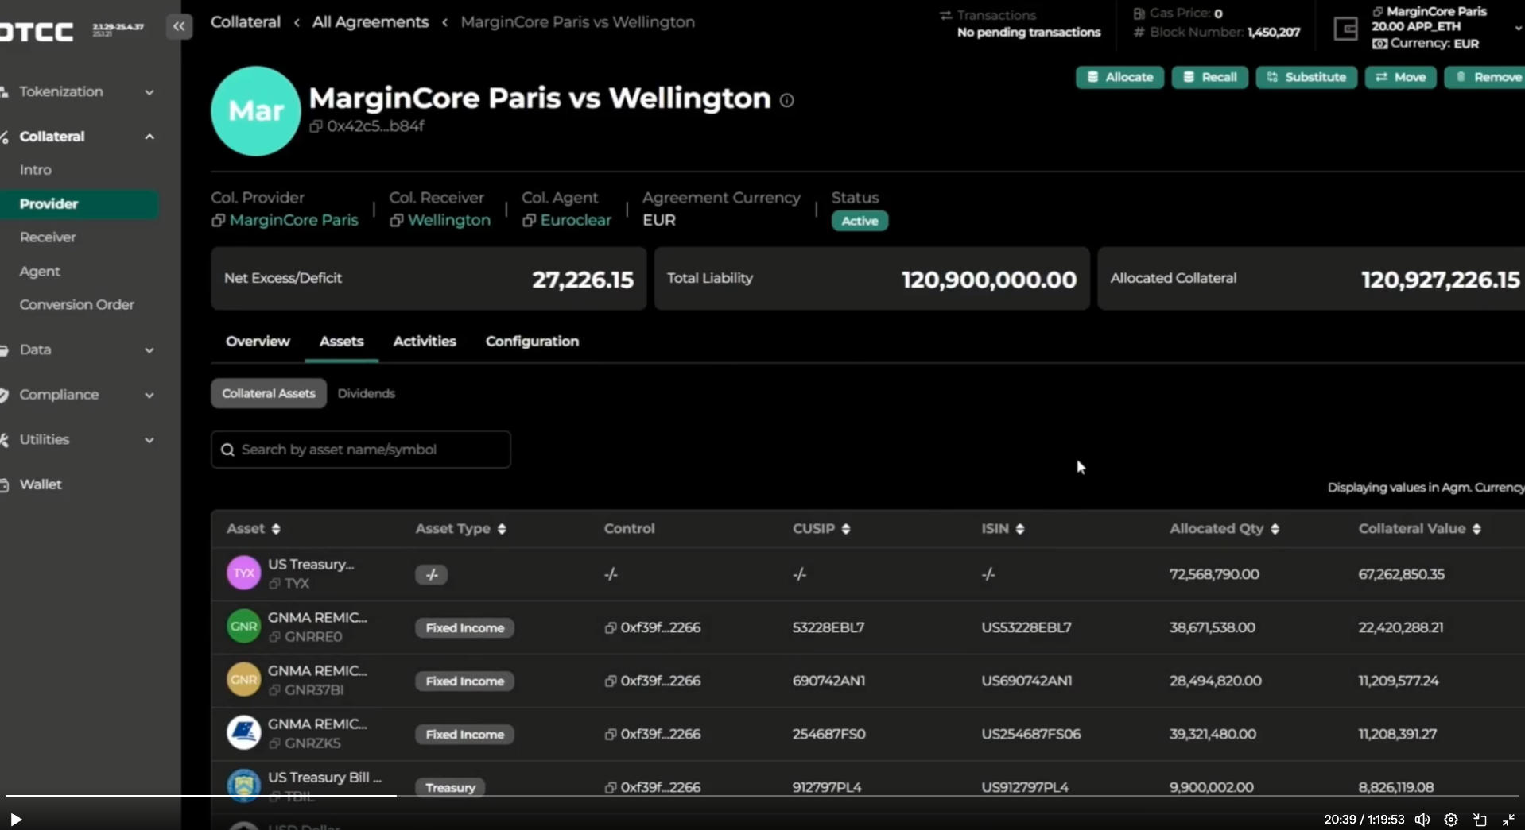Image resolution: width=1525 pixels, height=830 pixels.
Task: Select the Assets tab
Action: [341, 342]
